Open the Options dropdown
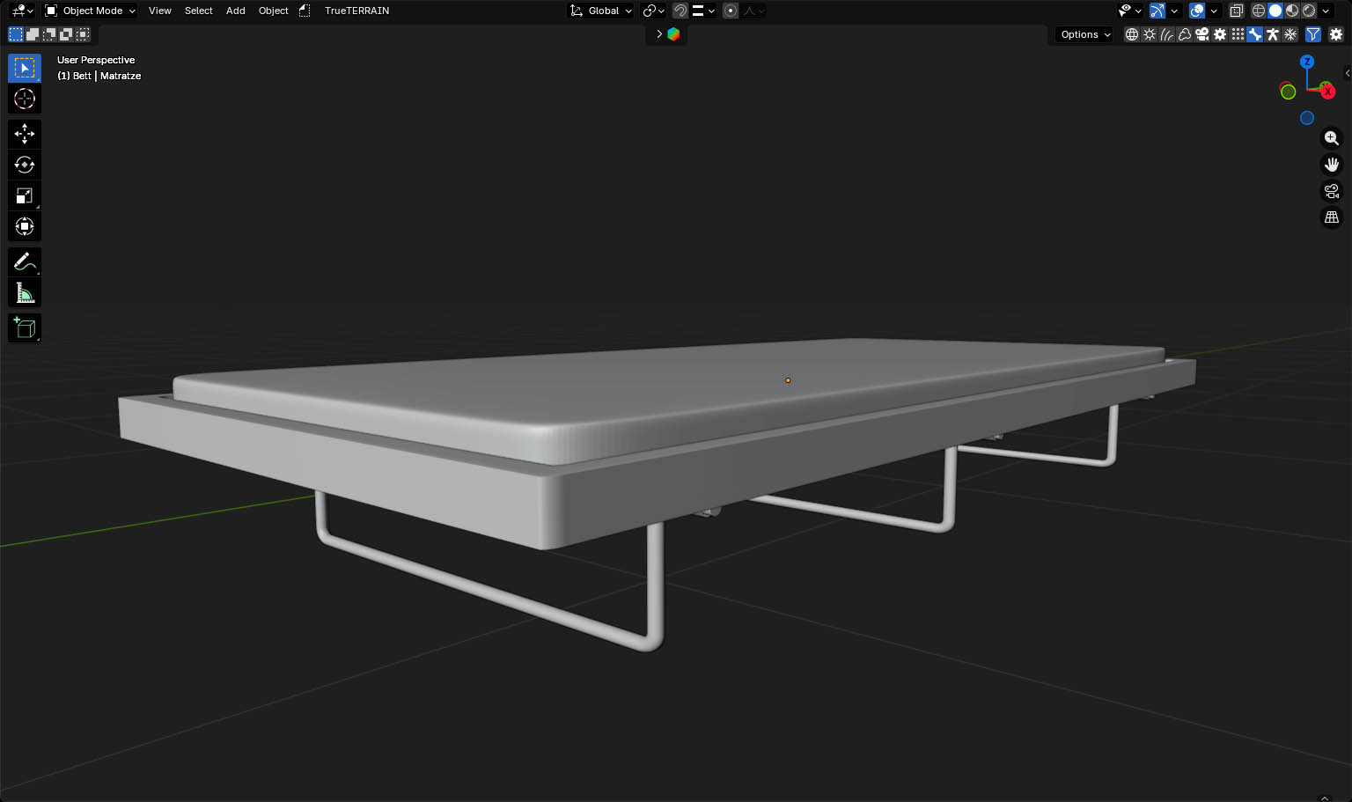This screenshot has width=1352, height=802. pyautogui.click(x=1085, y=34)
